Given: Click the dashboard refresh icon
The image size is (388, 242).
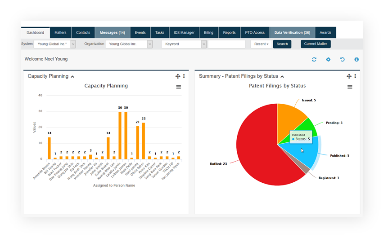Looking at the screenshot, I should (314, 59).
